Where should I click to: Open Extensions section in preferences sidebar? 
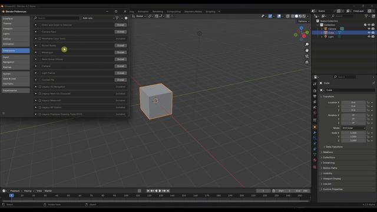16,51
